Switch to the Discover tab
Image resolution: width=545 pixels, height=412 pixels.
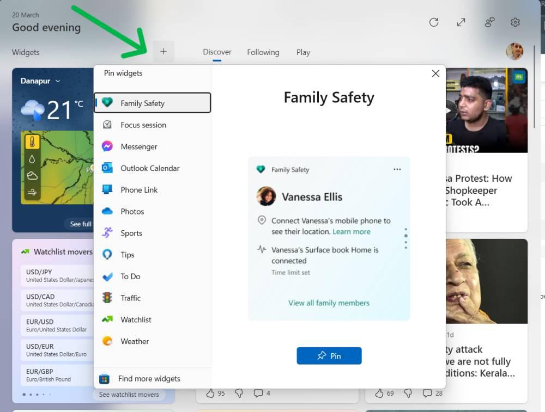[217, 52]
